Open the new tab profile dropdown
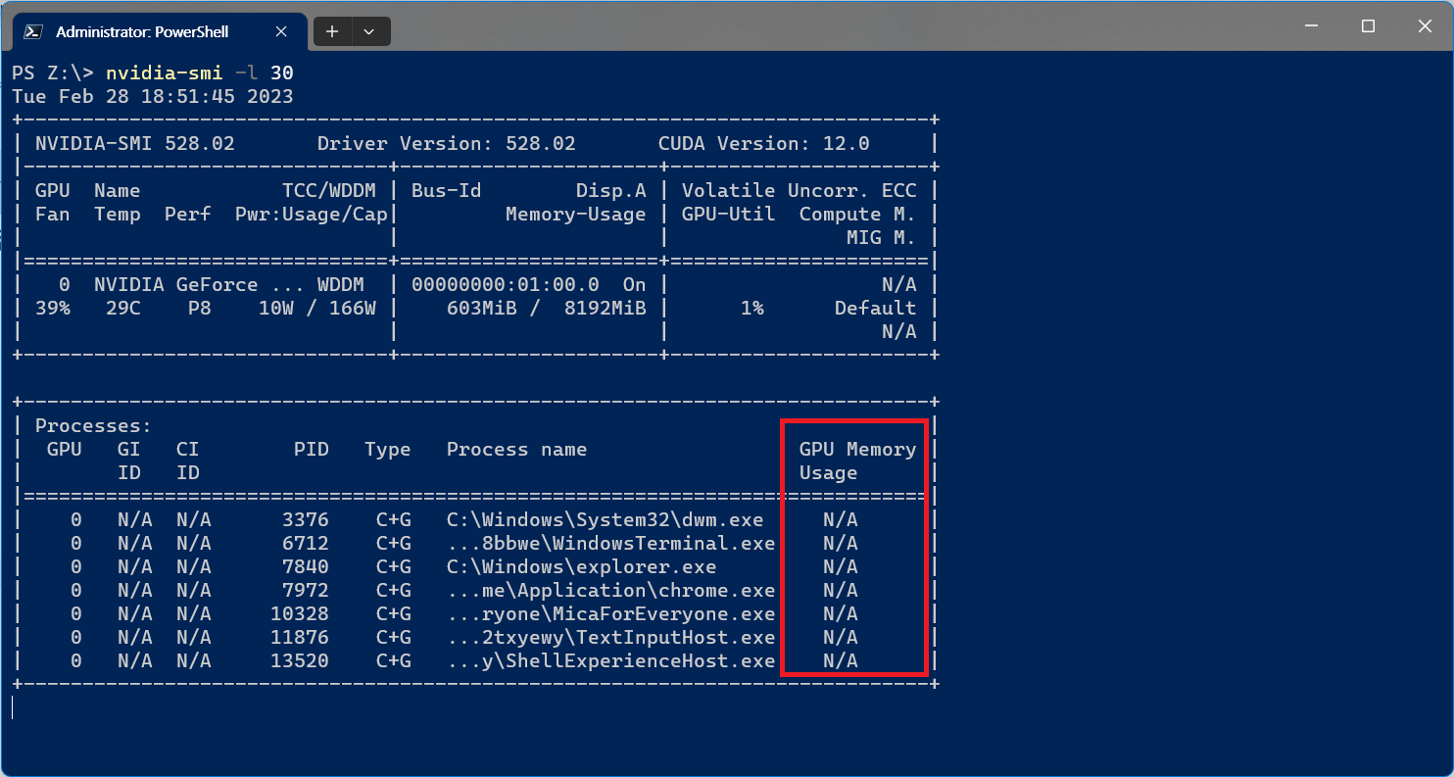 [369, 31]
